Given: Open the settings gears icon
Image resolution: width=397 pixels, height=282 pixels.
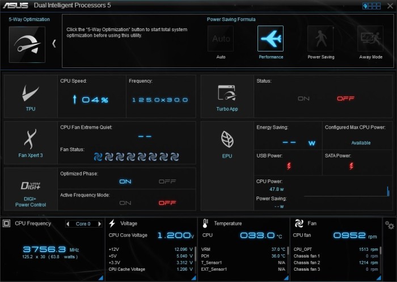Looking at the screenshot, I should coord(390,225).
